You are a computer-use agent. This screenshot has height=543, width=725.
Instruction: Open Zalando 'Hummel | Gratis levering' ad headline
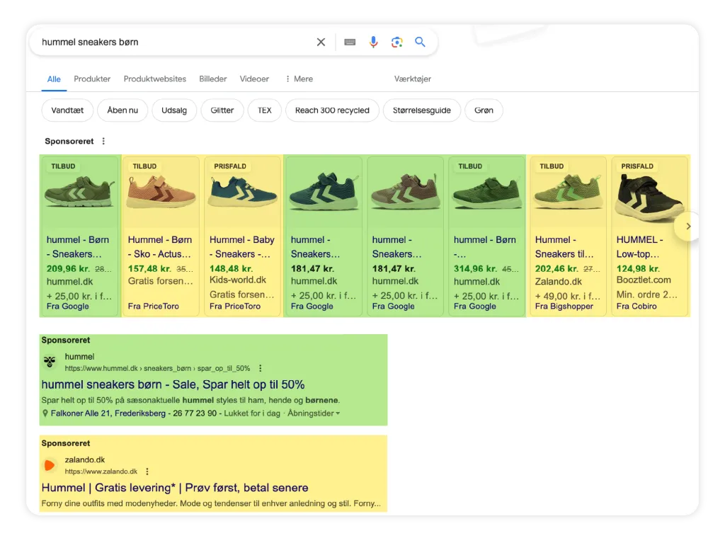coord(175,488)
